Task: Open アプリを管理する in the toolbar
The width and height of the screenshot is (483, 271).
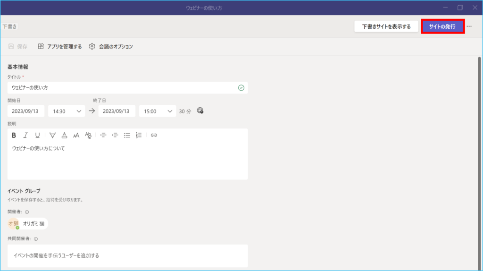Action: [60, 46]
